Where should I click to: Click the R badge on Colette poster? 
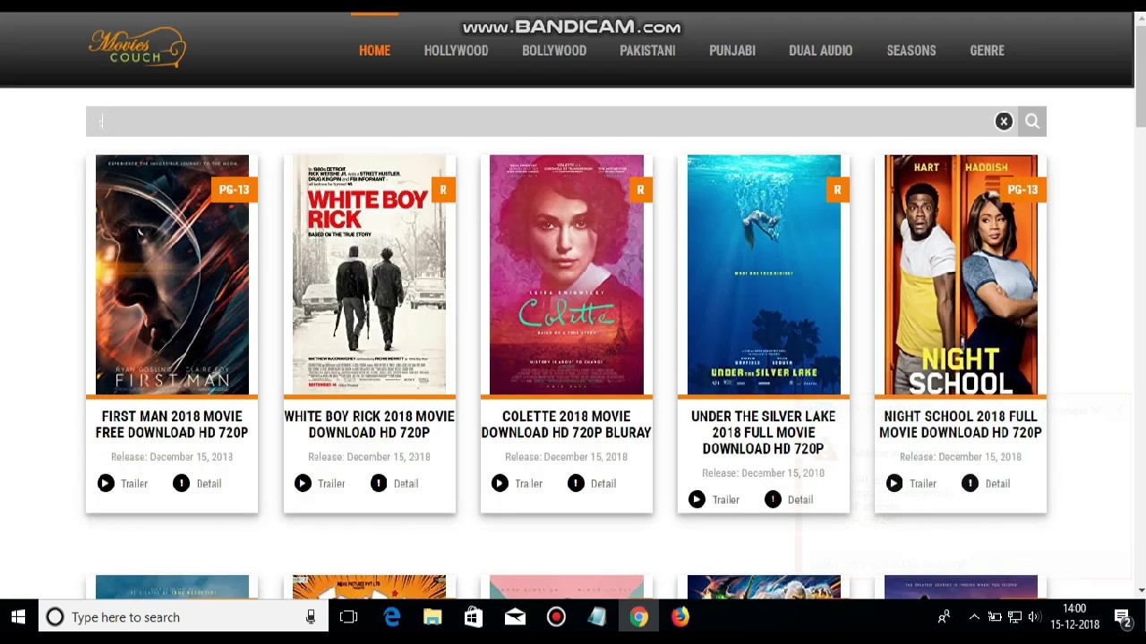640,190
